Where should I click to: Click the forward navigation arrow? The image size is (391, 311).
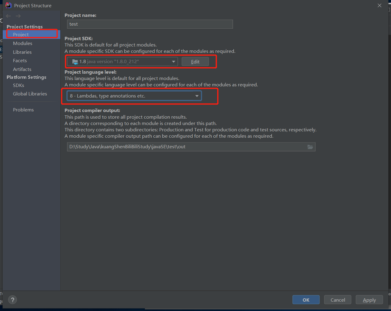pos(18,16)
